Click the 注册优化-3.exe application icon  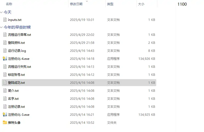coord(5,114)
